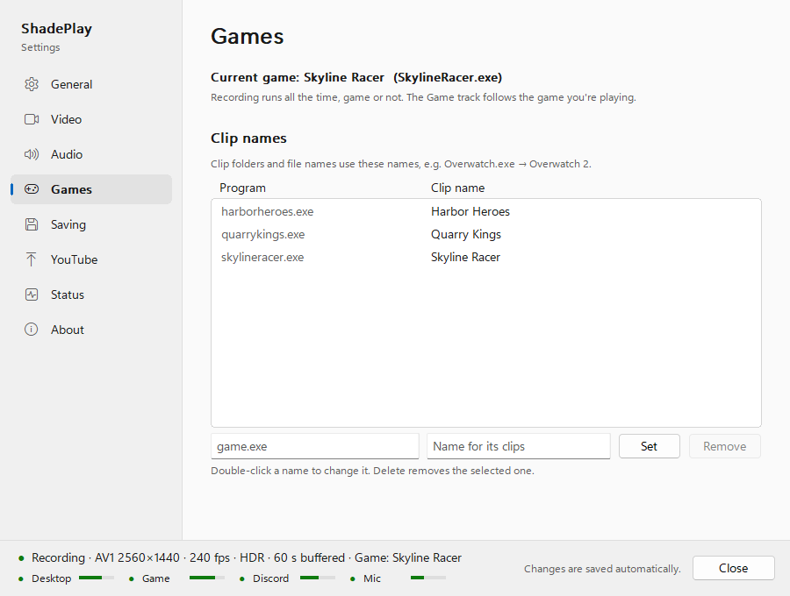Click the Desktop track label
790x596 pixels.
coord(52,578)
